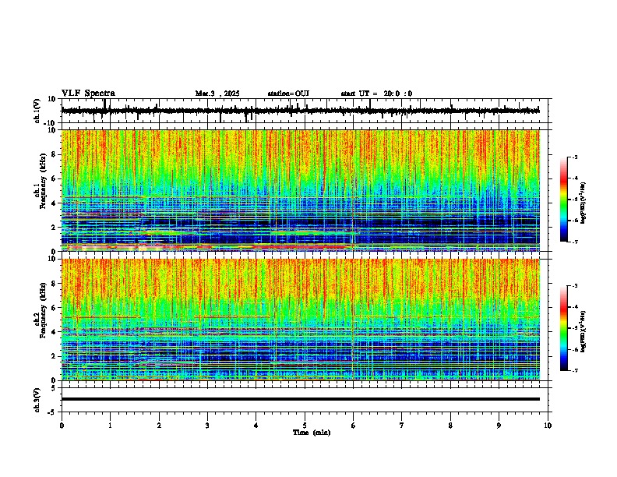Click the "8" tick on ch.1 frequency axis
Screen dimensions: 617x477
coord(54,154)
